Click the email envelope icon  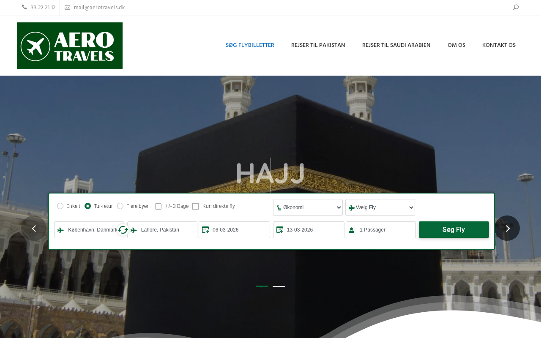click(x=67, y=8)
